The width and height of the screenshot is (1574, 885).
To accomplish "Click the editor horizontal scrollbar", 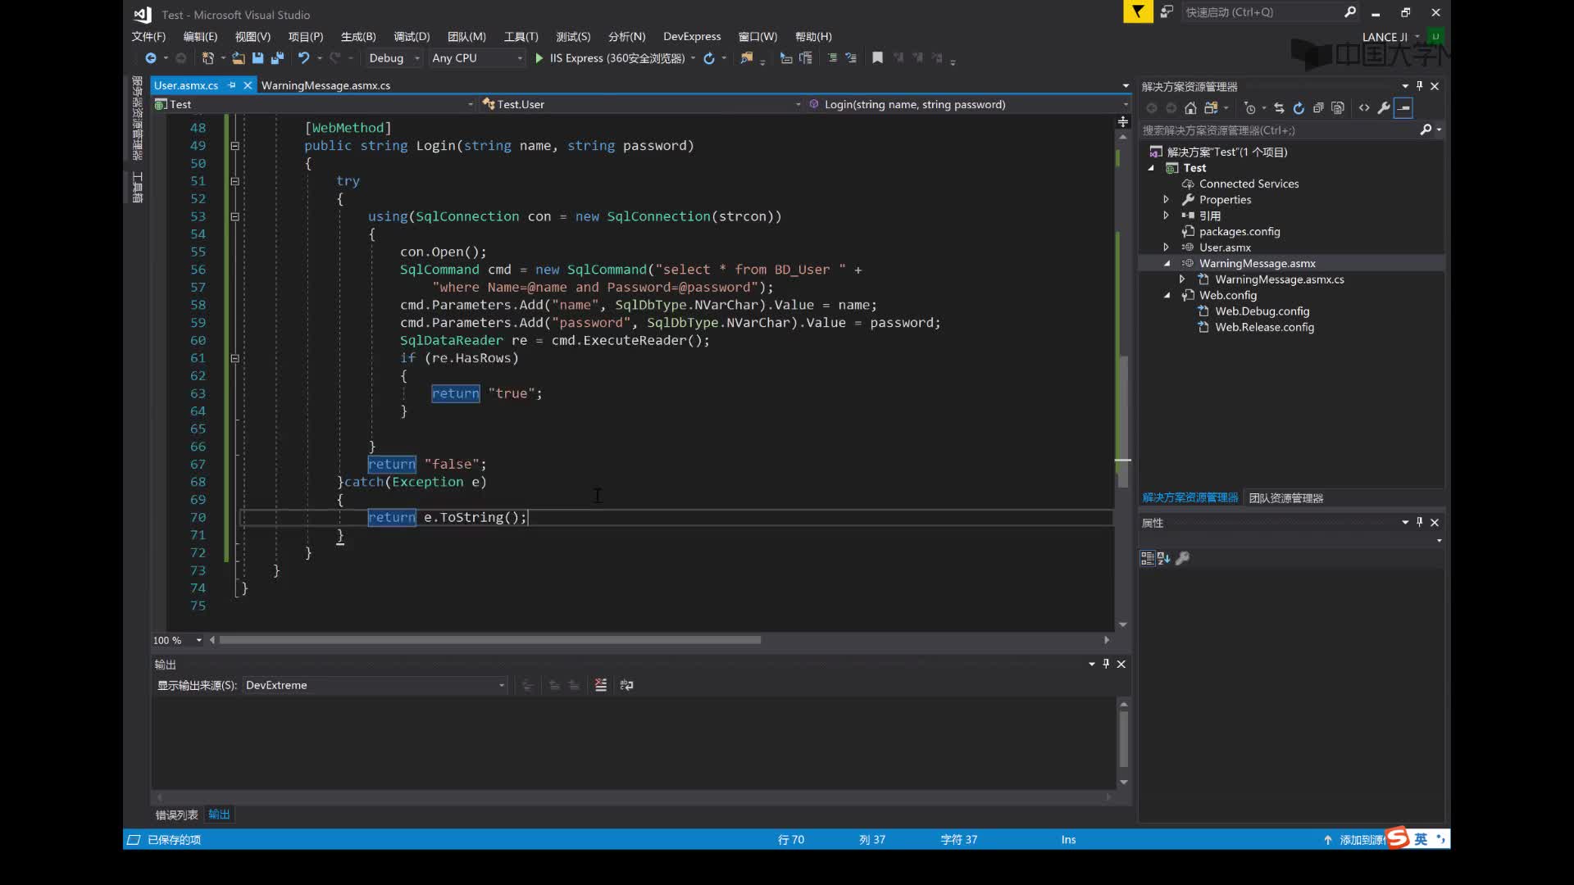I will [x=490, y=640].
